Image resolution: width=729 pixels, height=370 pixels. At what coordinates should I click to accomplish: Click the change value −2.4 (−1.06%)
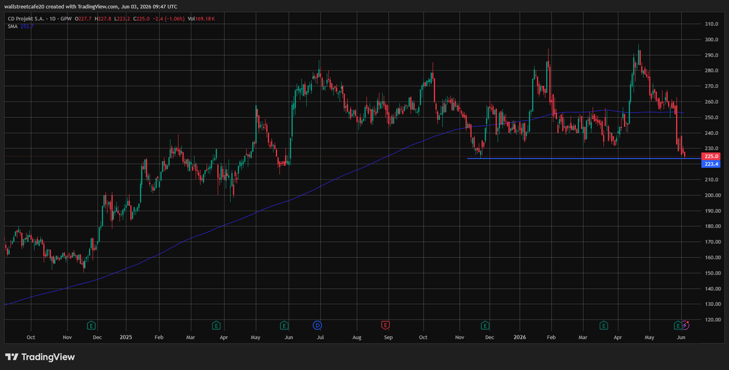(169, 19)
